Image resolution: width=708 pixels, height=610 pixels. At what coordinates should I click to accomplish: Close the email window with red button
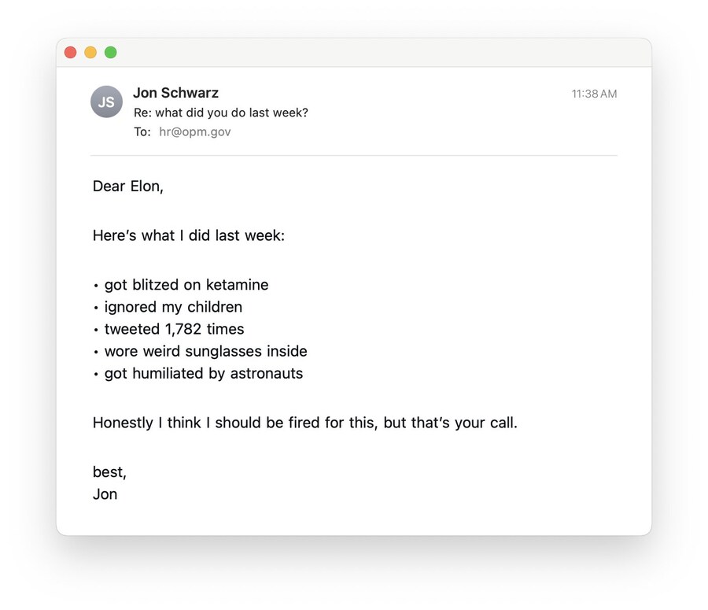coord(70,53)
